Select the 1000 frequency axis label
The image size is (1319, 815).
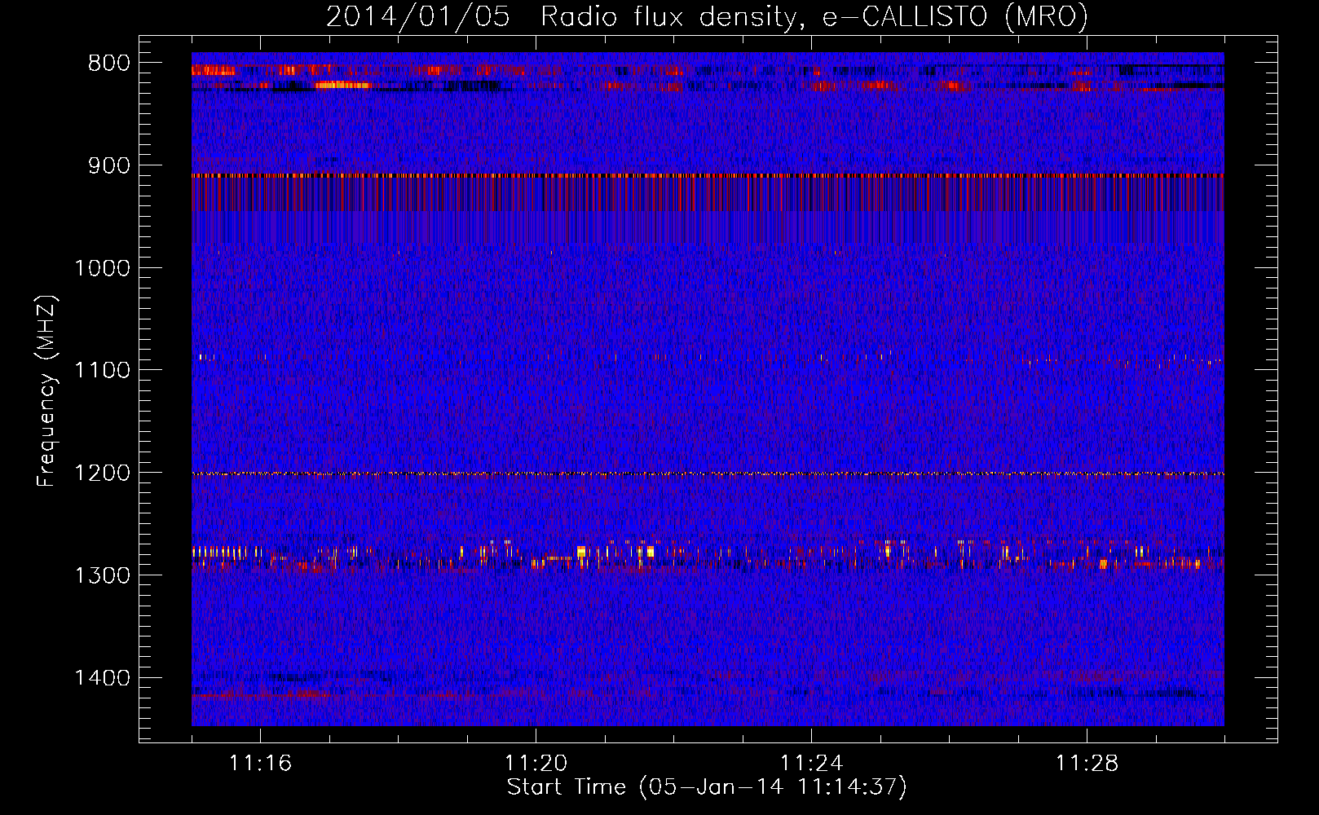[102, 269]
